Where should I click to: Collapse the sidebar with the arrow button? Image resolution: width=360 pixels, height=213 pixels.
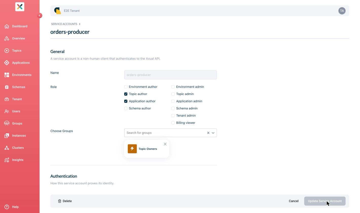40,15
